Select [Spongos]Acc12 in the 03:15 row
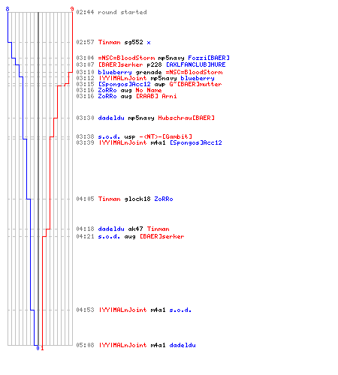The height and width of the screenshot is (375, 338). [125, 84]
